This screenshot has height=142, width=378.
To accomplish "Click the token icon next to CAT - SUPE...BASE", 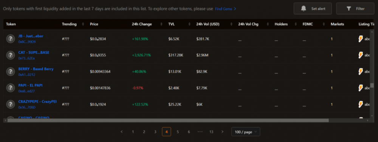I will click(10, 55).
